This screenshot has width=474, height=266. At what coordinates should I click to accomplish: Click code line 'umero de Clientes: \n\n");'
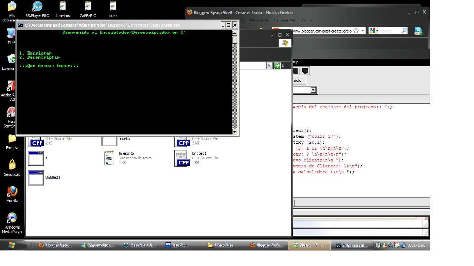[328, 166]
